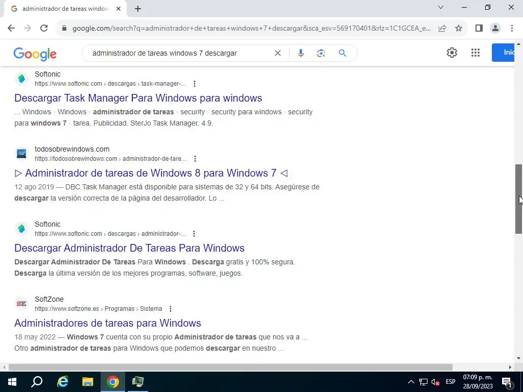Open more options for Softonic administrador result

[x=194, y=234]
